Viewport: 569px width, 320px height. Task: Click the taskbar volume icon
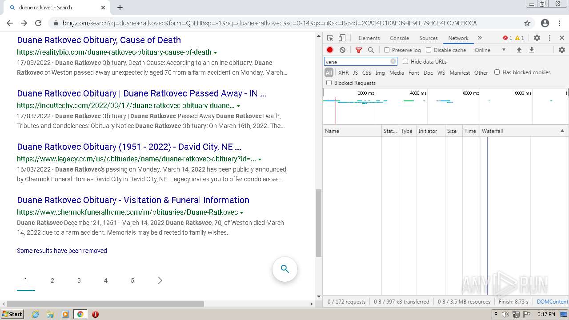505,314
